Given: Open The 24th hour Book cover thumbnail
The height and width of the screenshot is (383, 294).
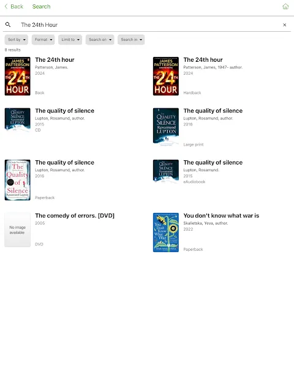Looking at the screenshot, I should click(x=17, y=76).
